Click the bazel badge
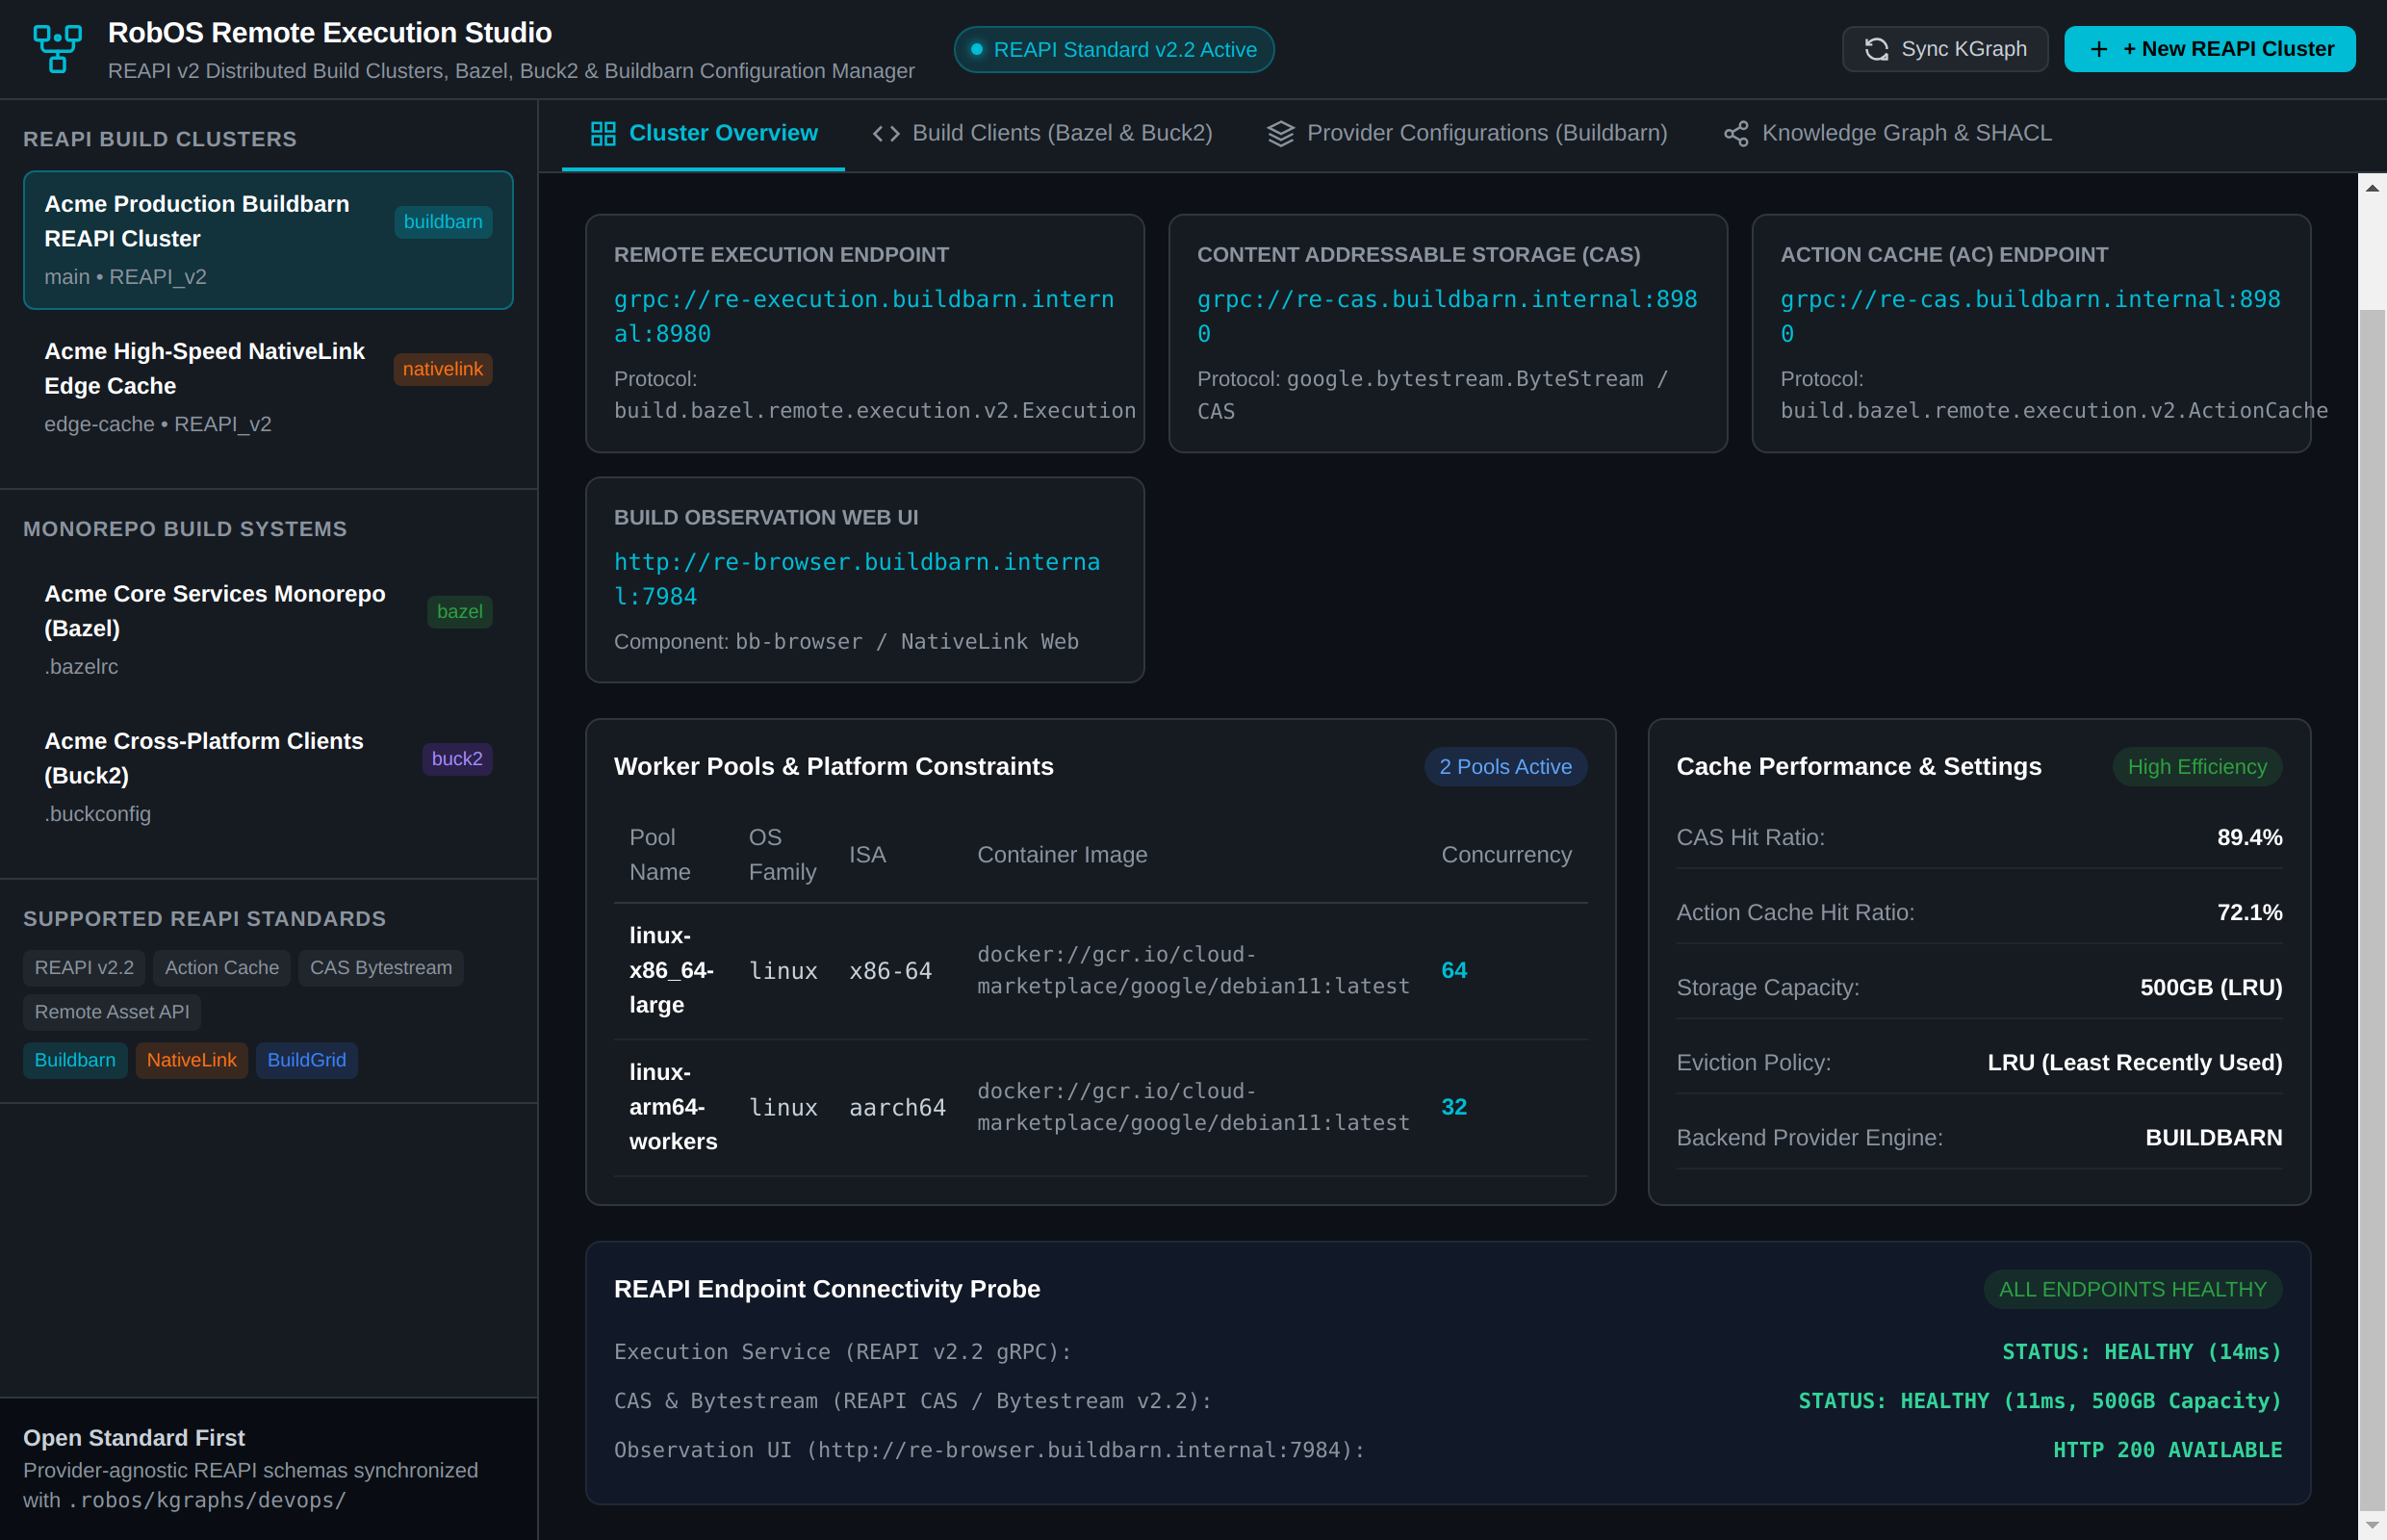Viewport: 2387px width, 1540px height. (x=459, y=611)
